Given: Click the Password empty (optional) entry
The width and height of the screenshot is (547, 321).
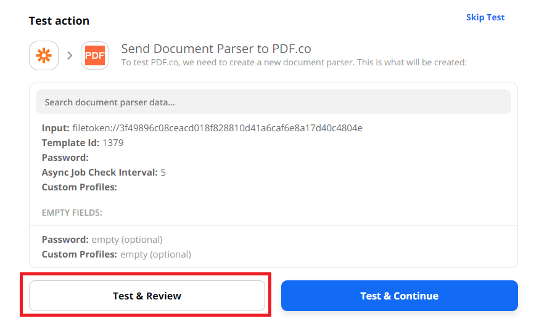Looking at the screenshot, I should click(102, 240).
